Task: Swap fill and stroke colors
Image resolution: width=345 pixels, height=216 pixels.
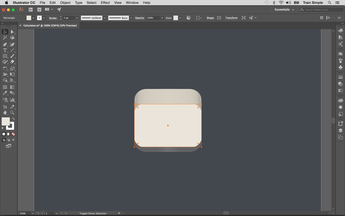Action: pos(13,119)
